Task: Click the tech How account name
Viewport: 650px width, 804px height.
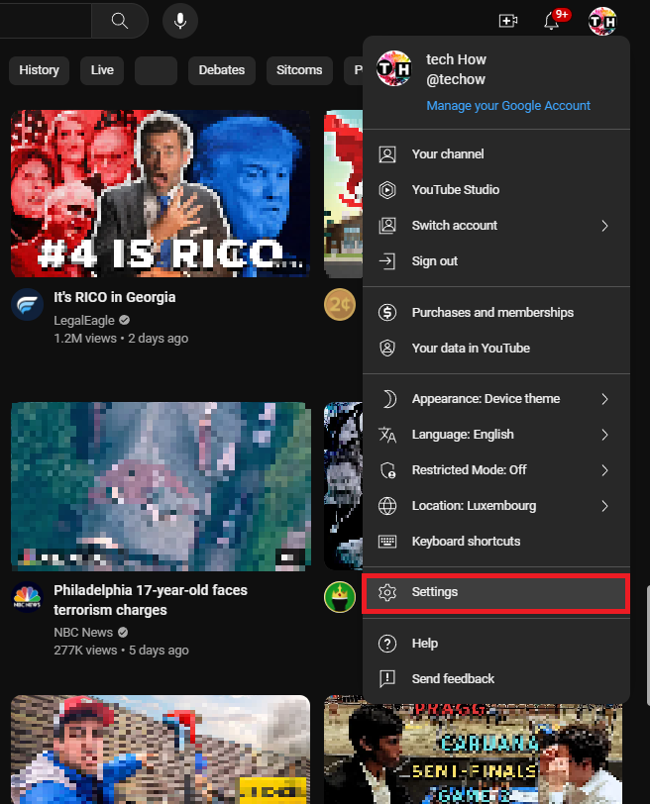Action: click(x=456, y=59)
